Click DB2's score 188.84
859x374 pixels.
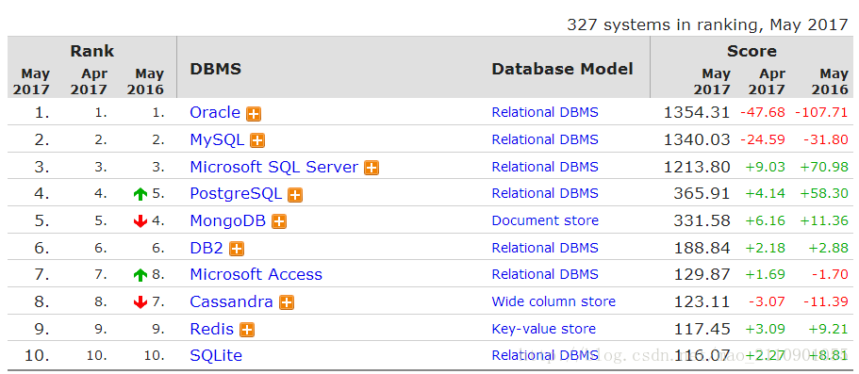point(702,248)
